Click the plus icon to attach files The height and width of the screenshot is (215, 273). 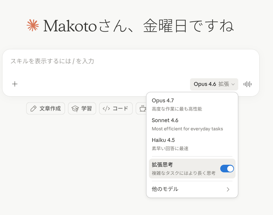15,84
